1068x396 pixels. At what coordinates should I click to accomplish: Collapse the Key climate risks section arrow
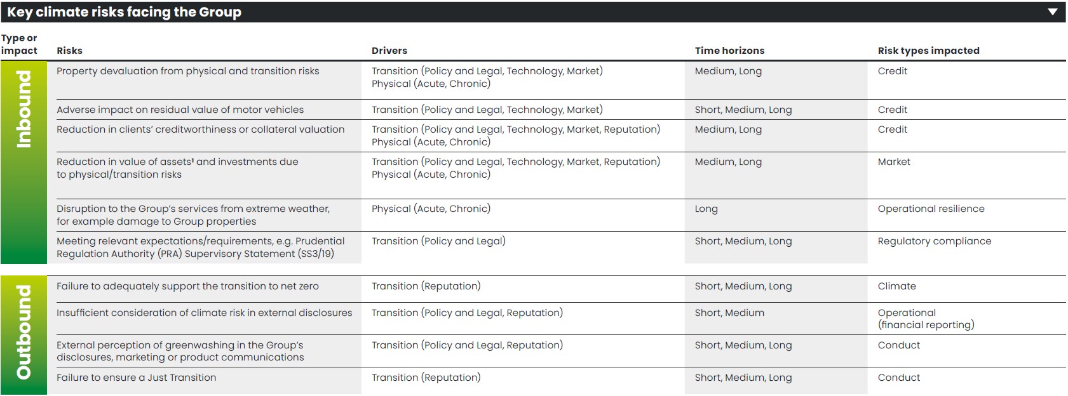click(1052, 12)
